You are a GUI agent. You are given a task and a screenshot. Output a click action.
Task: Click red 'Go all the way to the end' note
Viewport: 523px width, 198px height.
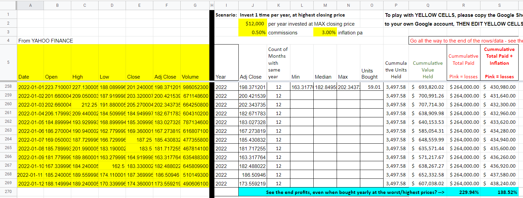(466, 41)
